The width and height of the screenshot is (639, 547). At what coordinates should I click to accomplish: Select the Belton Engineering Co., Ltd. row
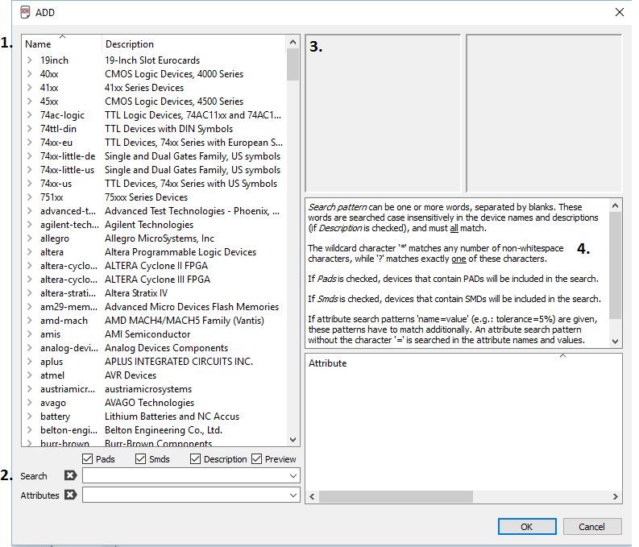coord(154,430)
